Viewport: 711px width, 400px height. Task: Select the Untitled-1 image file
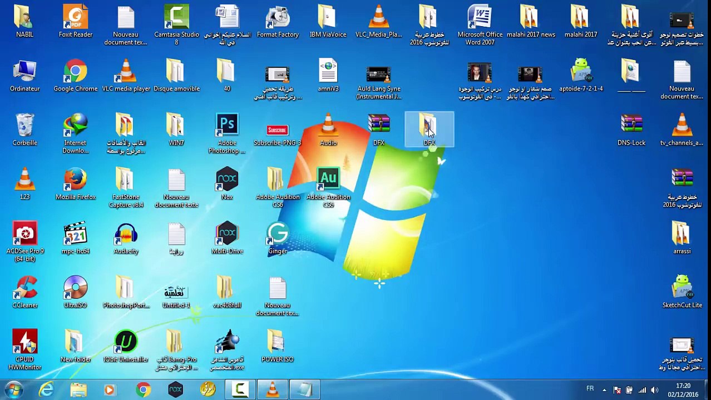[x=176, y=296]
